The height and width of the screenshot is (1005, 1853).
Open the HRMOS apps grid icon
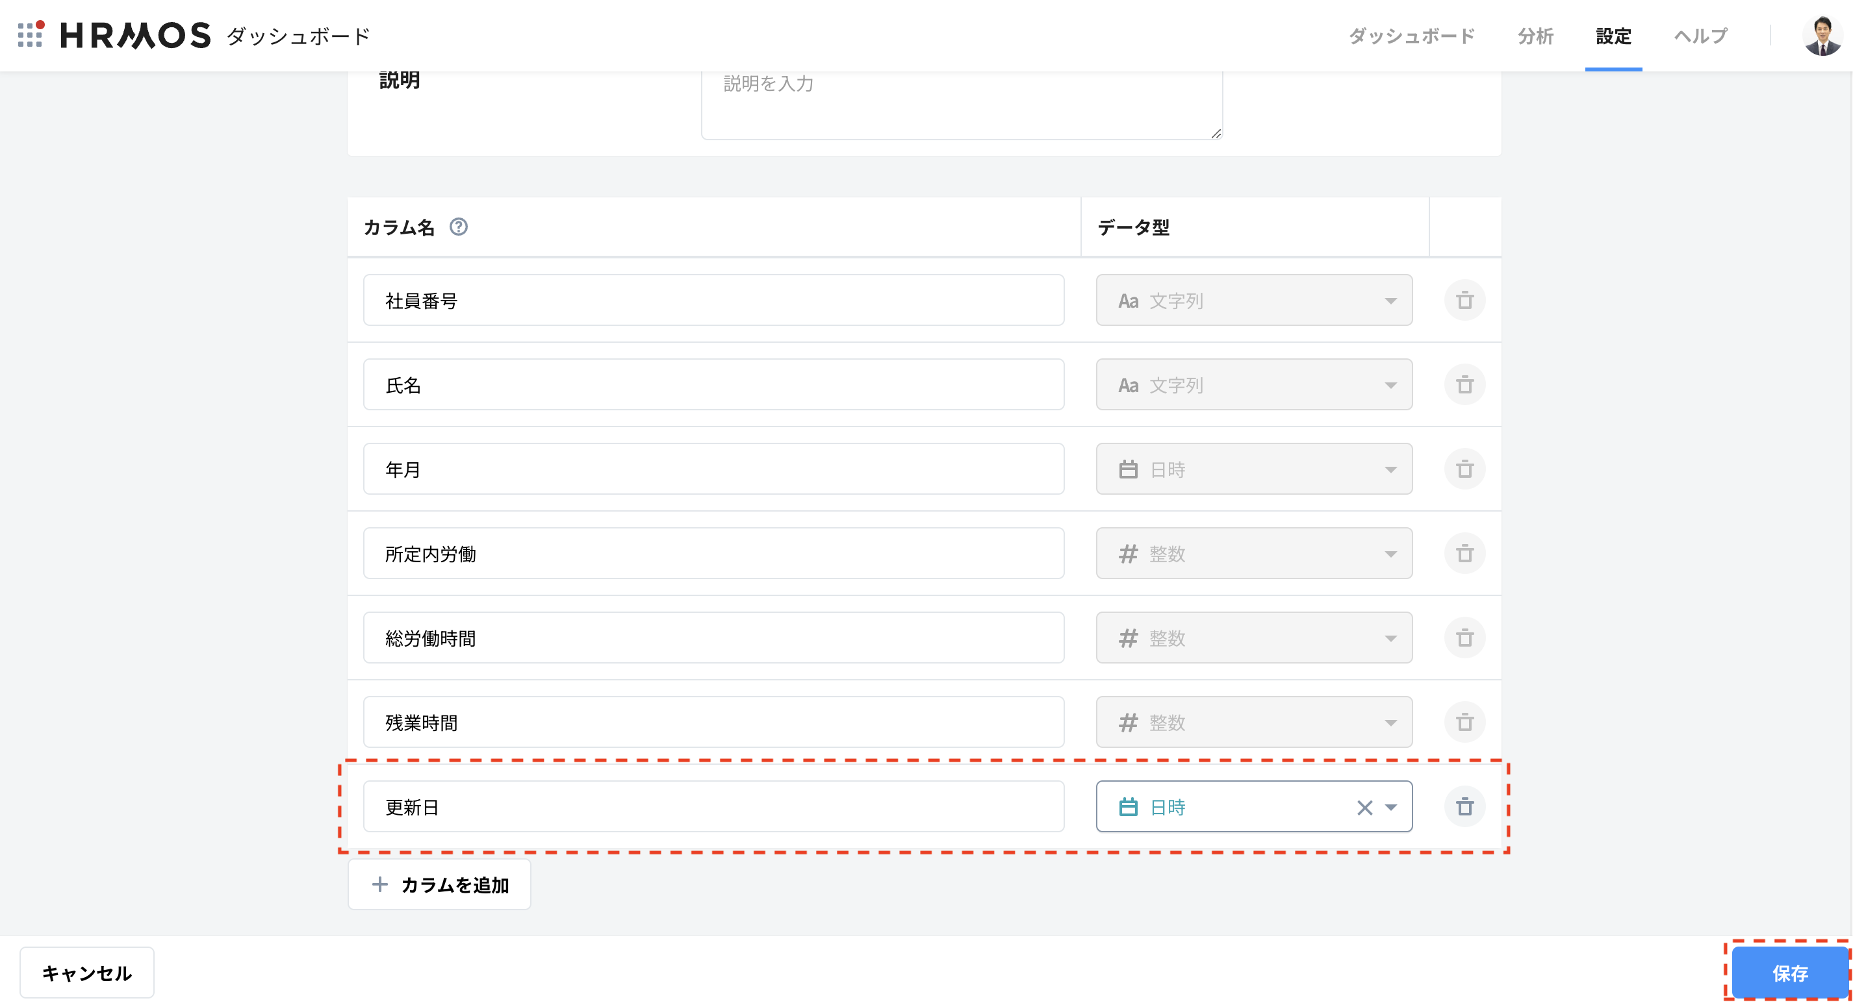(30, 34)
